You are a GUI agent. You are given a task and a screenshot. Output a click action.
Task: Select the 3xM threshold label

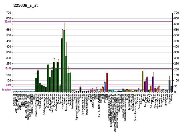[8, 85]
